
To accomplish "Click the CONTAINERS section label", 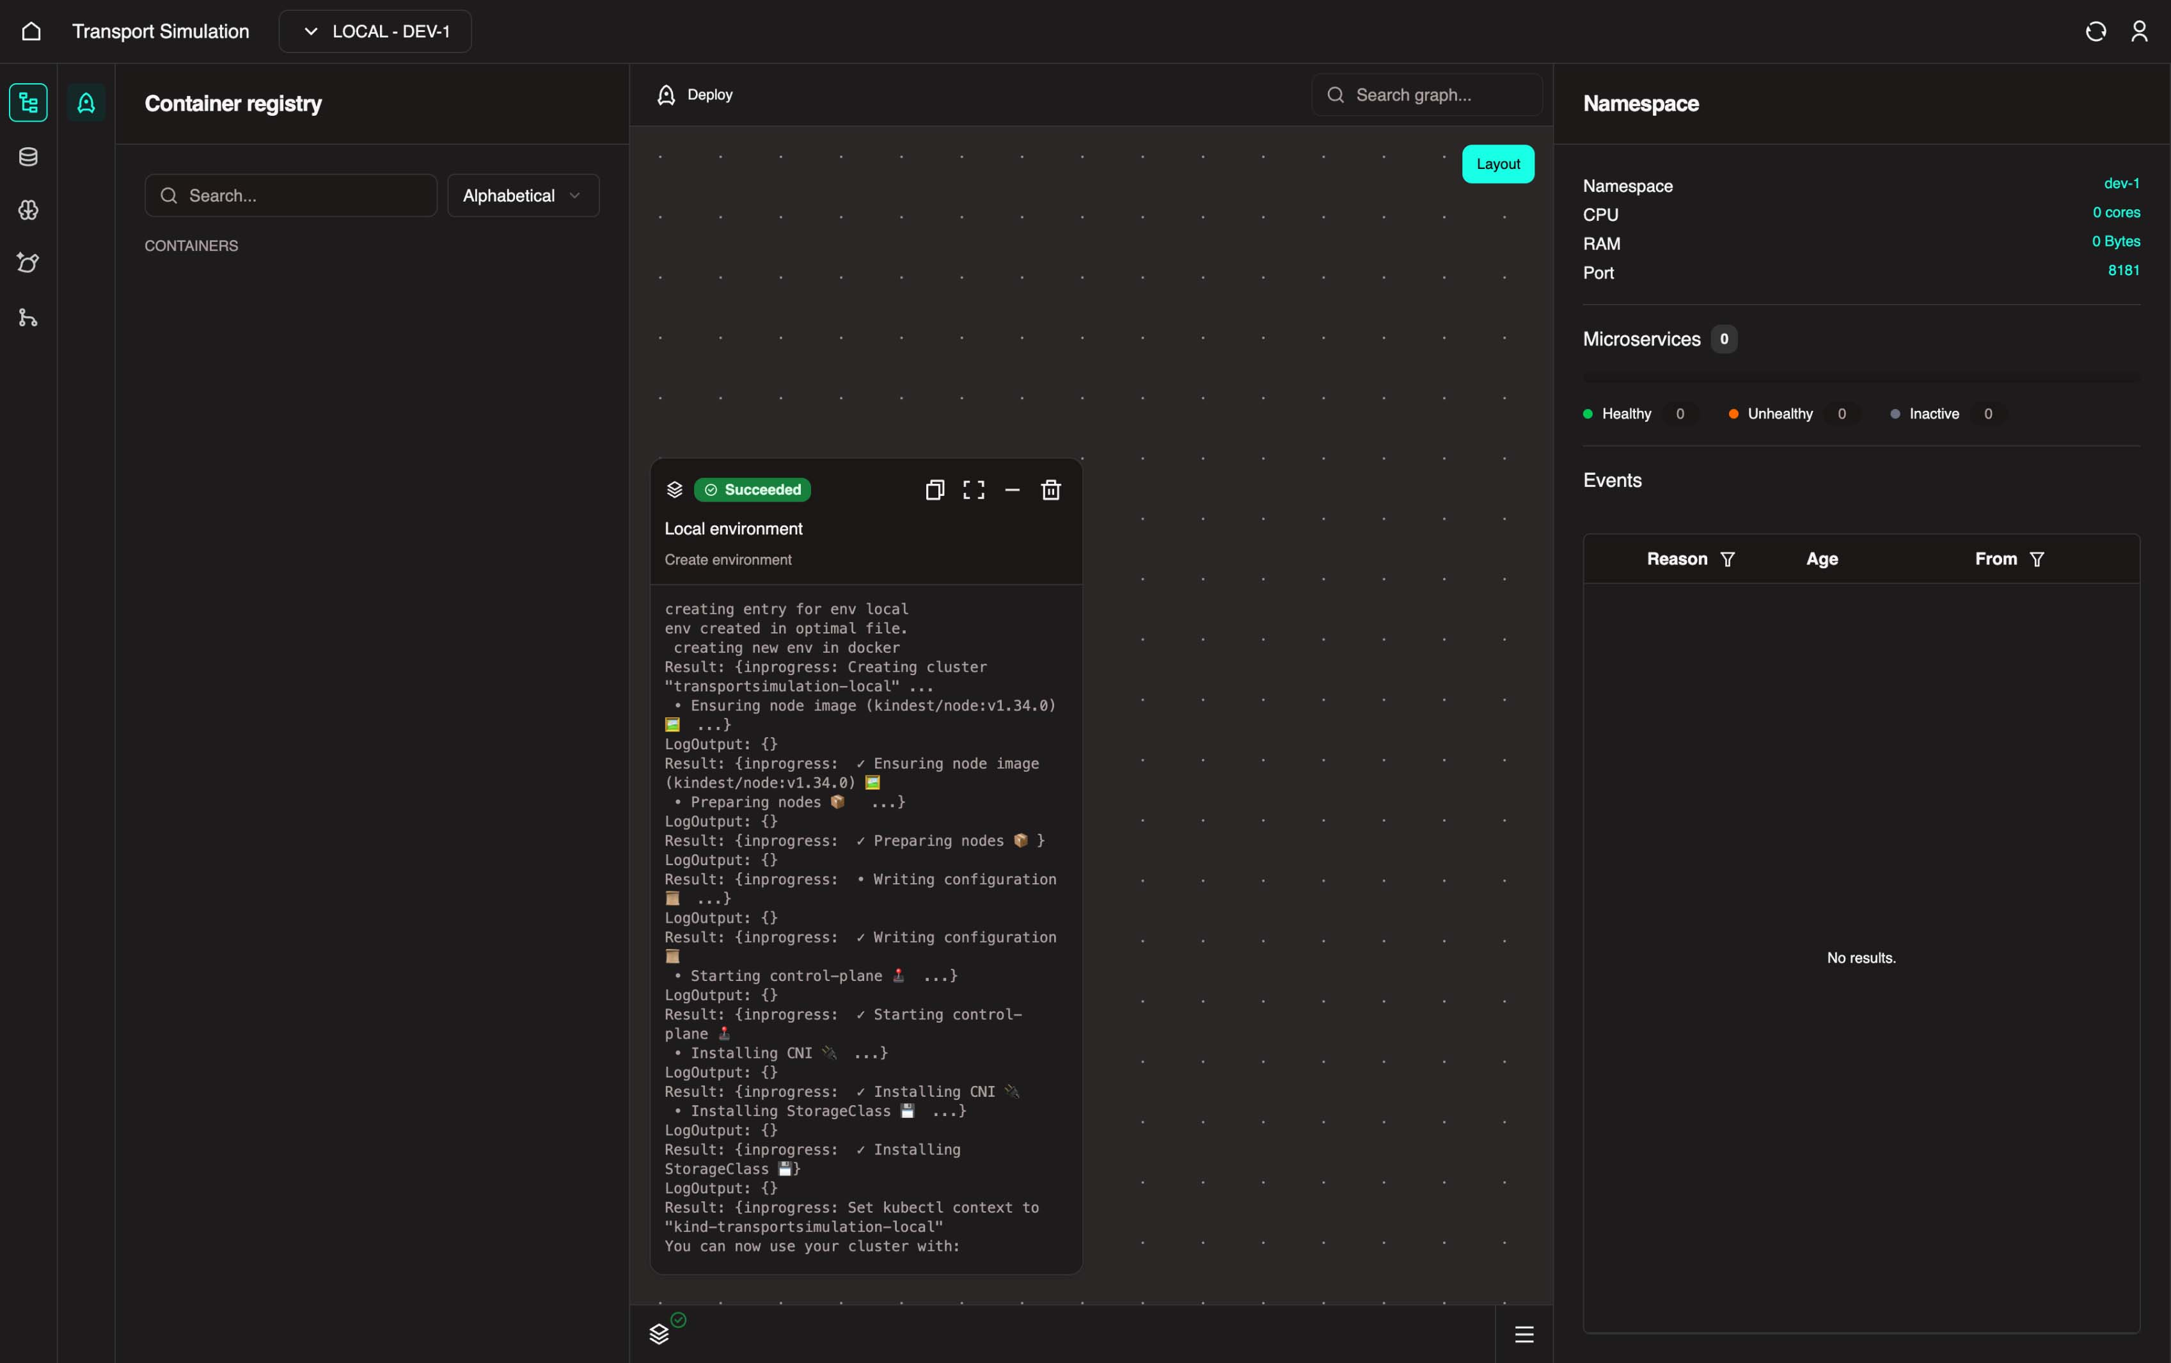I will pyautogui.click(x=191, y=245).
